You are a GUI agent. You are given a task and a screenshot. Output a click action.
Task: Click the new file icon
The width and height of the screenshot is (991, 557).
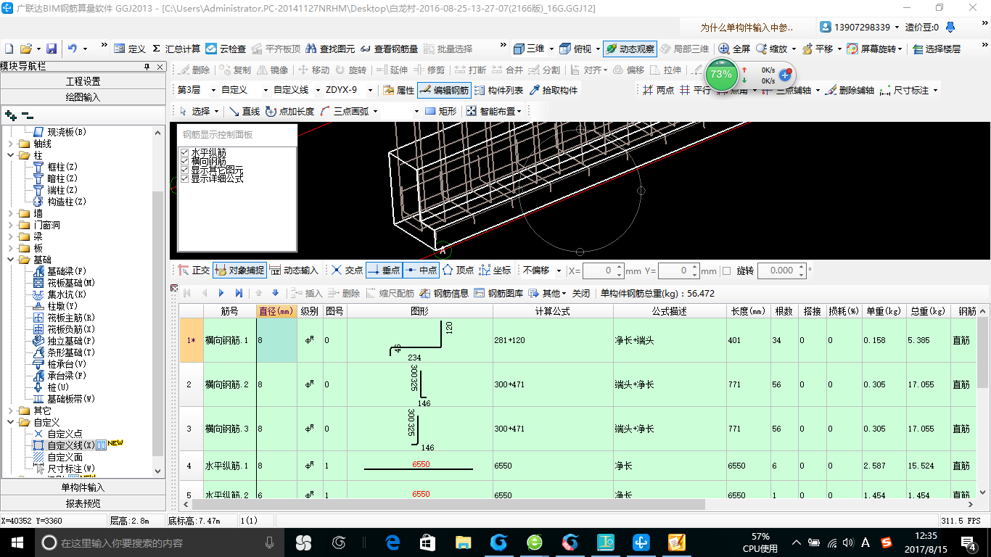point(9,49)
